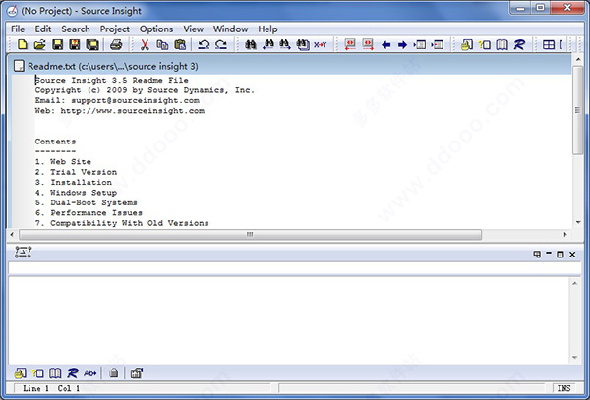Click the horizontal scrollbar right arrow
The height and width of the screenshot is (400, 590).
565,235
